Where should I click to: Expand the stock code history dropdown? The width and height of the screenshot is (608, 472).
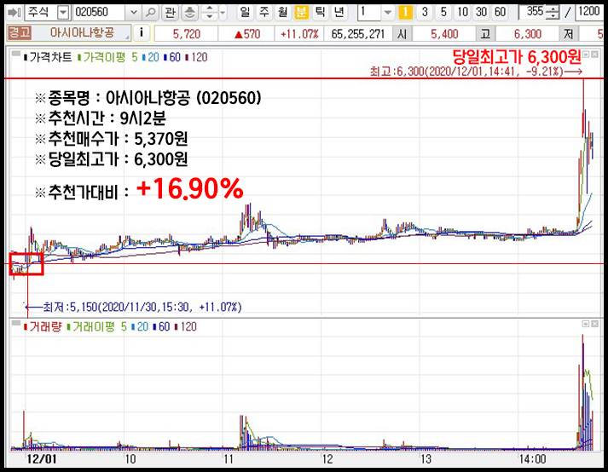(x=133, y=13)
